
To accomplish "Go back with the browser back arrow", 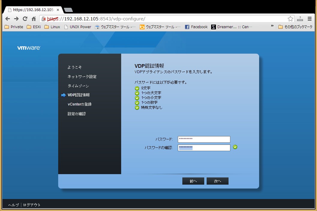I will 8,19.
